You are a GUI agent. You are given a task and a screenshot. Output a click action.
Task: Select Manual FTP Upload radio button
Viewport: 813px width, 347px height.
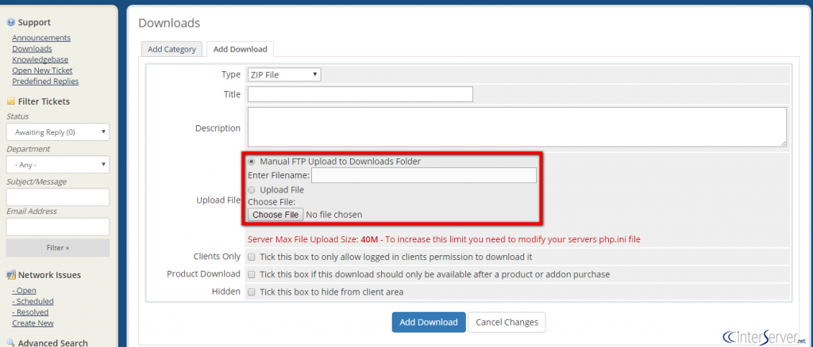coord(252,162)
